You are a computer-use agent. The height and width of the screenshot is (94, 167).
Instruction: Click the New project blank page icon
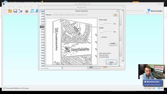point(5,11)
